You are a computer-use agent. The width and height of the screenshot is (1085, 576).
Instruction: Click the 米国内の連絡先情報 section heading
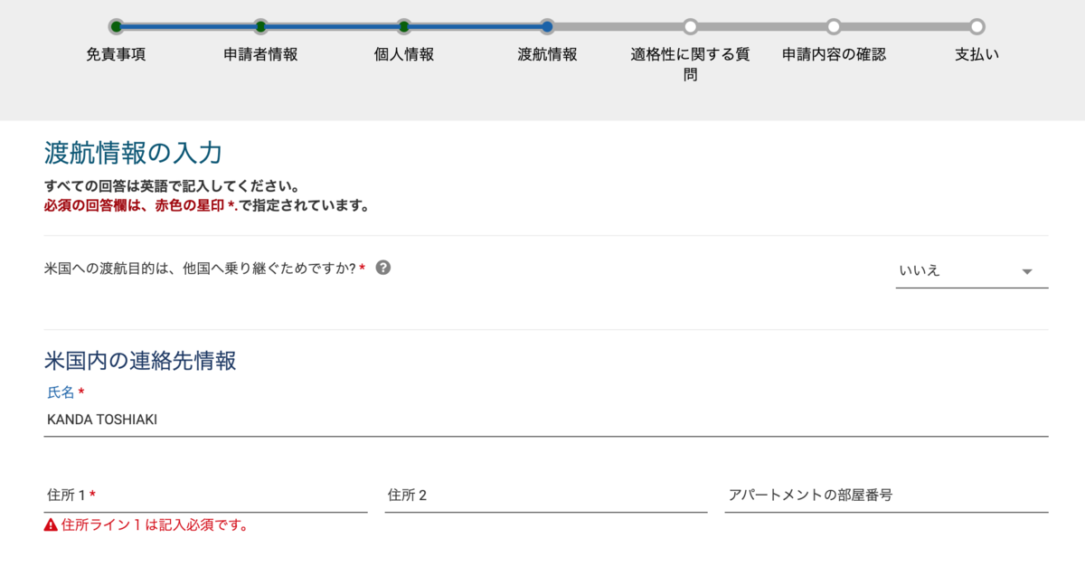pos(140,361)
